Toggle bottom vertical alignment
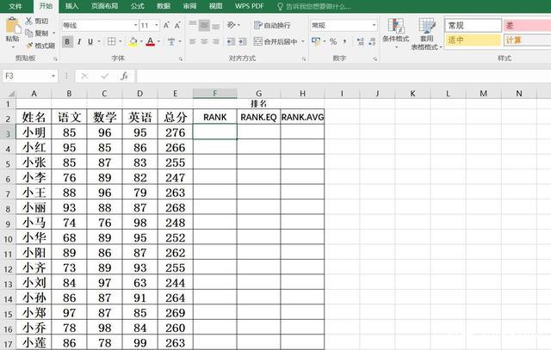The image size is (551, 350). (216, 25)
